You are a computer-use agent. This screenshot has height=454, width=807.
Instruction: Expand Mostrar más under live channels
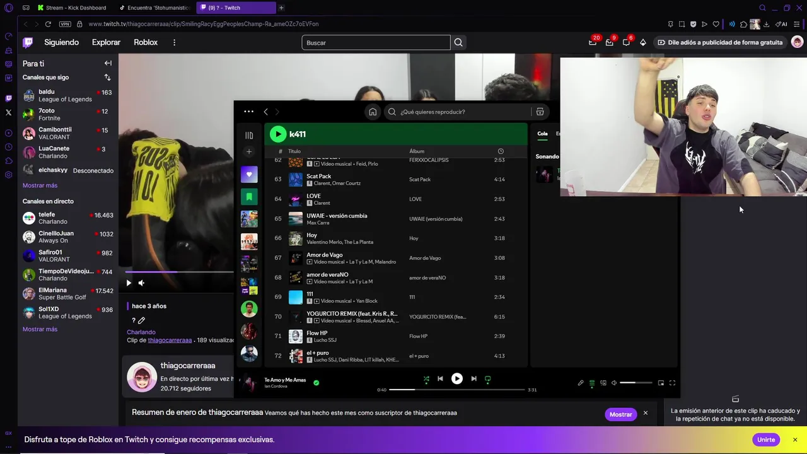[x=40, y=329]
